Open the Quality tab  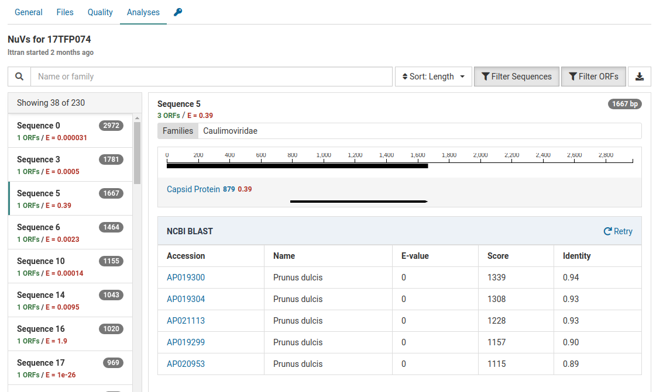(x=100, y=12)
